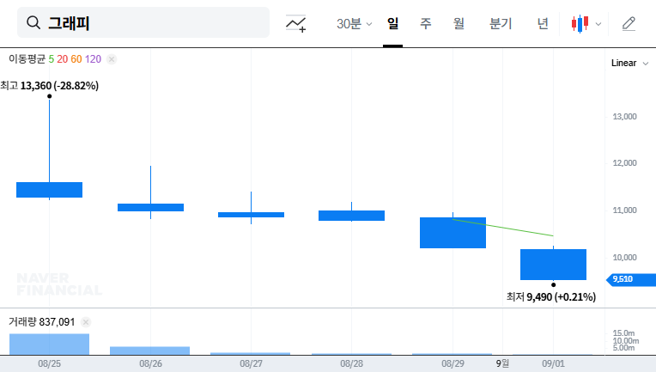Toggle the 20-day moving average line

point(62,59)
